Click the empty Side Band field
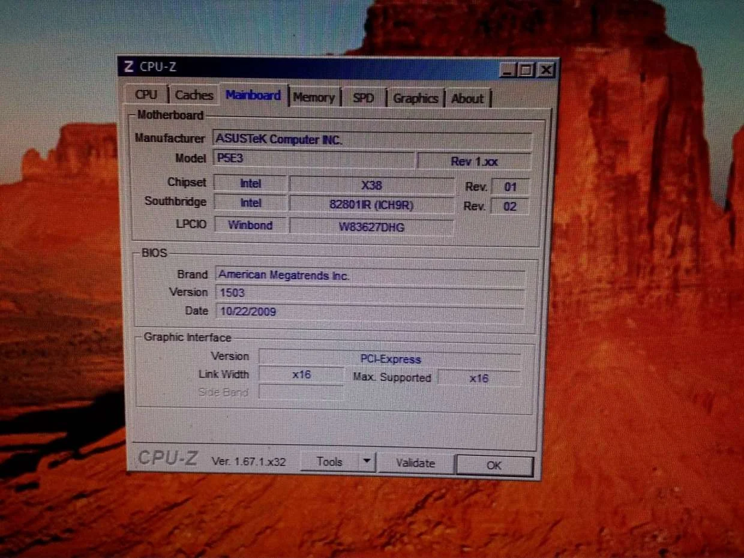 pos(301,392)
